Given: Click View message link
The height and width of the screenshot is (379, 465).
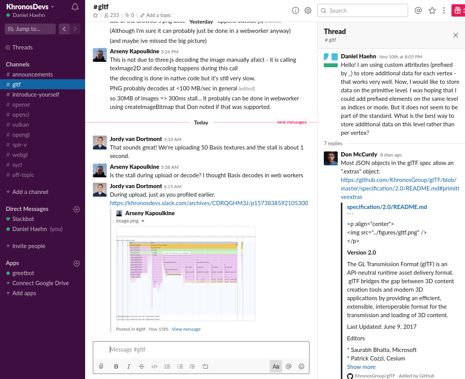Looking at the screenshot, I should pos(186,329).
